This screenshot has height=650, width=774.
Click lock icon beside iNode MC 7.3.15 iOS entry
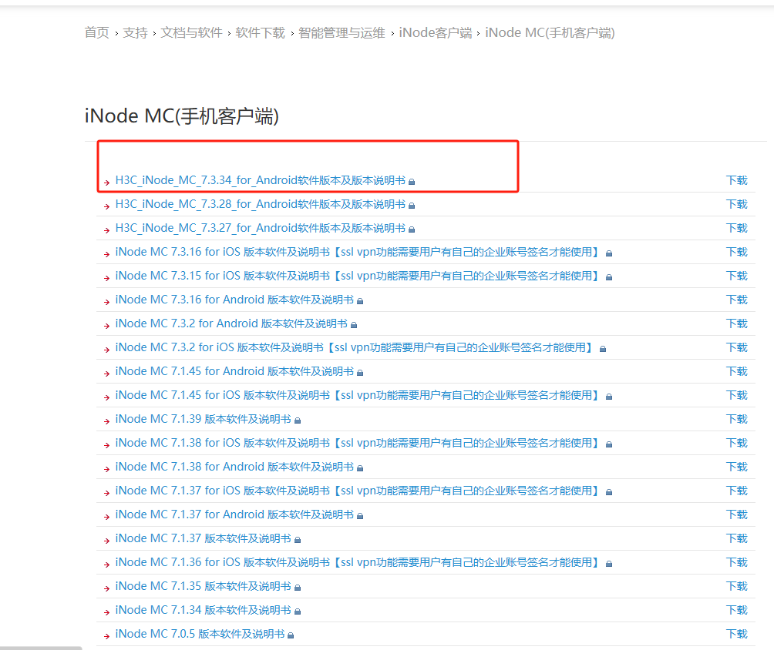point(609,277)
